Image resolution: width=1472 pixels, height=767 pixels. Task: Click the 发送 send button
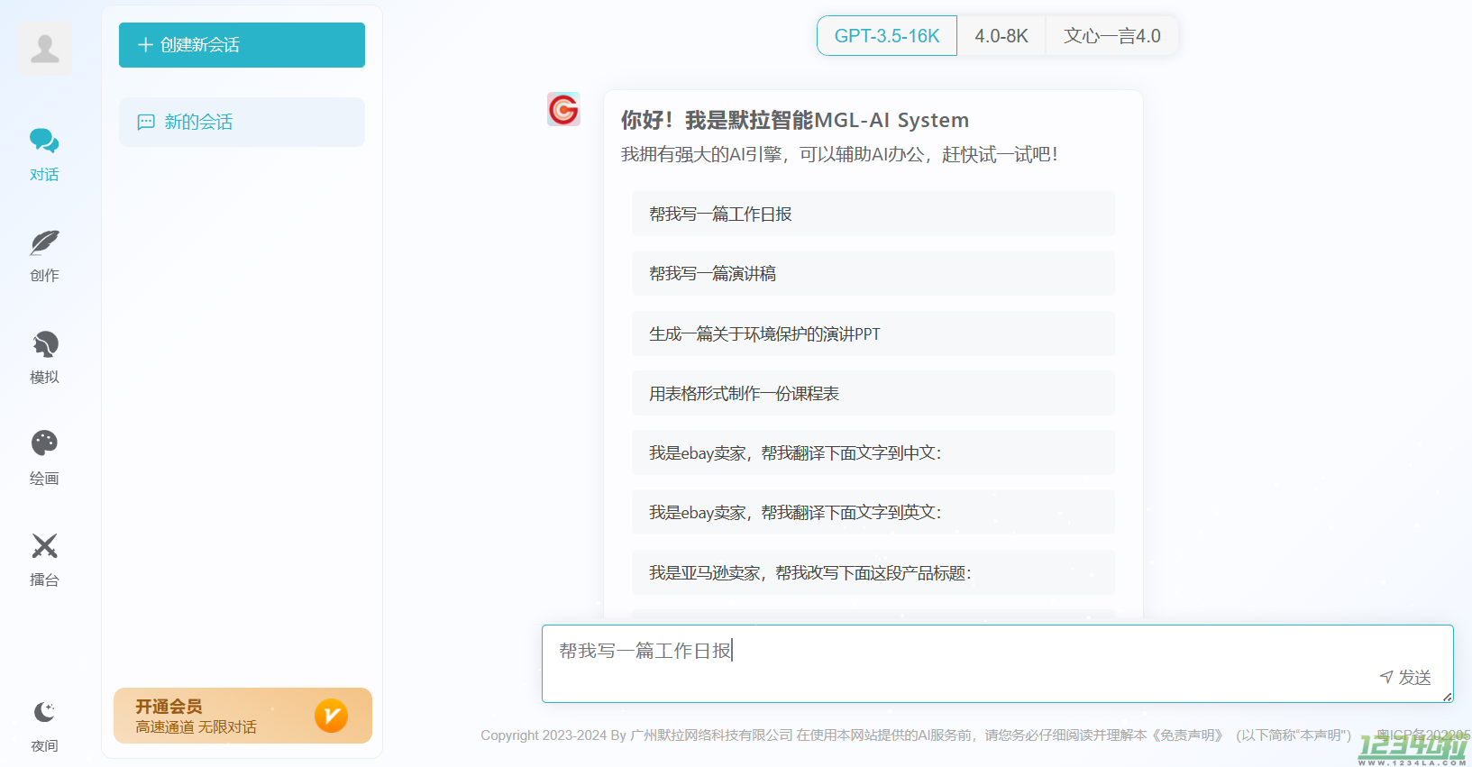tap(1405, 677)
